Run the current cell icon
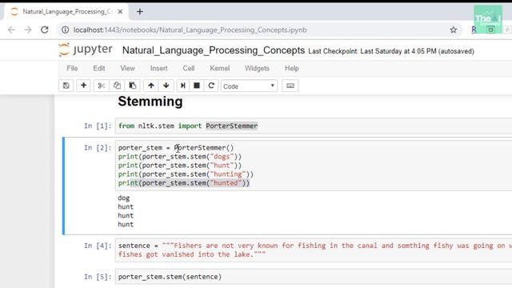This screenshot has width=512, height=288. (183, 86)
